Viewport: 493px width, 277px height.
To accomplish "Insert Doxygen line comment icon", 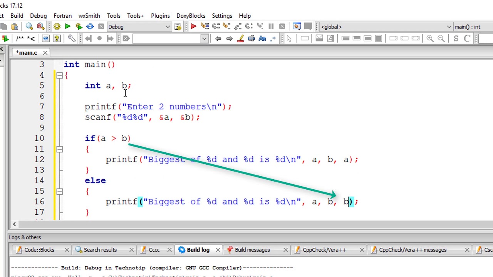I will pyautogui.click(x=31, y=38).
